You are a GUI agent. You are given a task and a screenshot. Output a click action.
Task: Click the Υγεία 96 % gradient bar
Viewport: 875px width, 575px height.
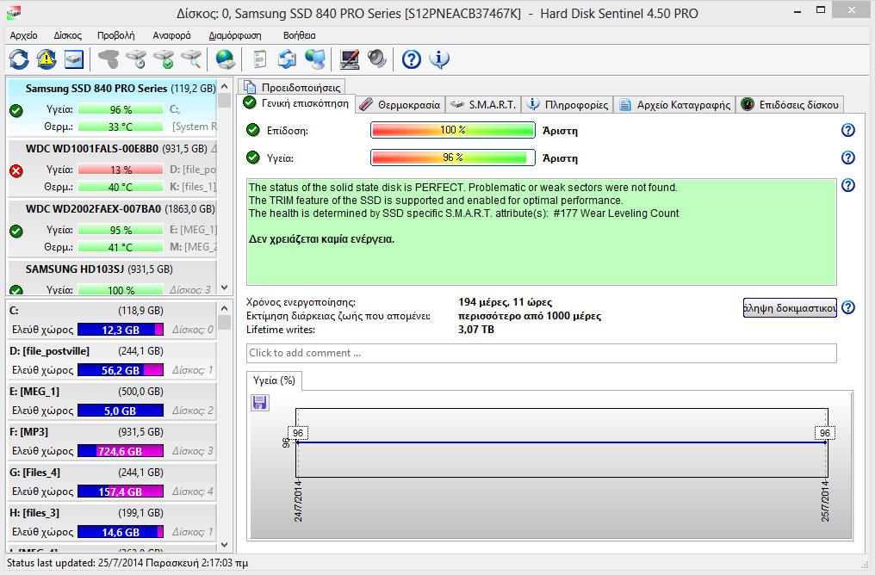[x=452, y=158]
